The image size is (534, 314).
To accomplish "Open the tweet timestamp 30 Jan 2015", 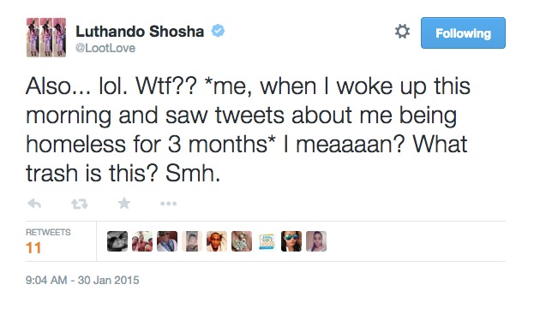I will [82, 280].
